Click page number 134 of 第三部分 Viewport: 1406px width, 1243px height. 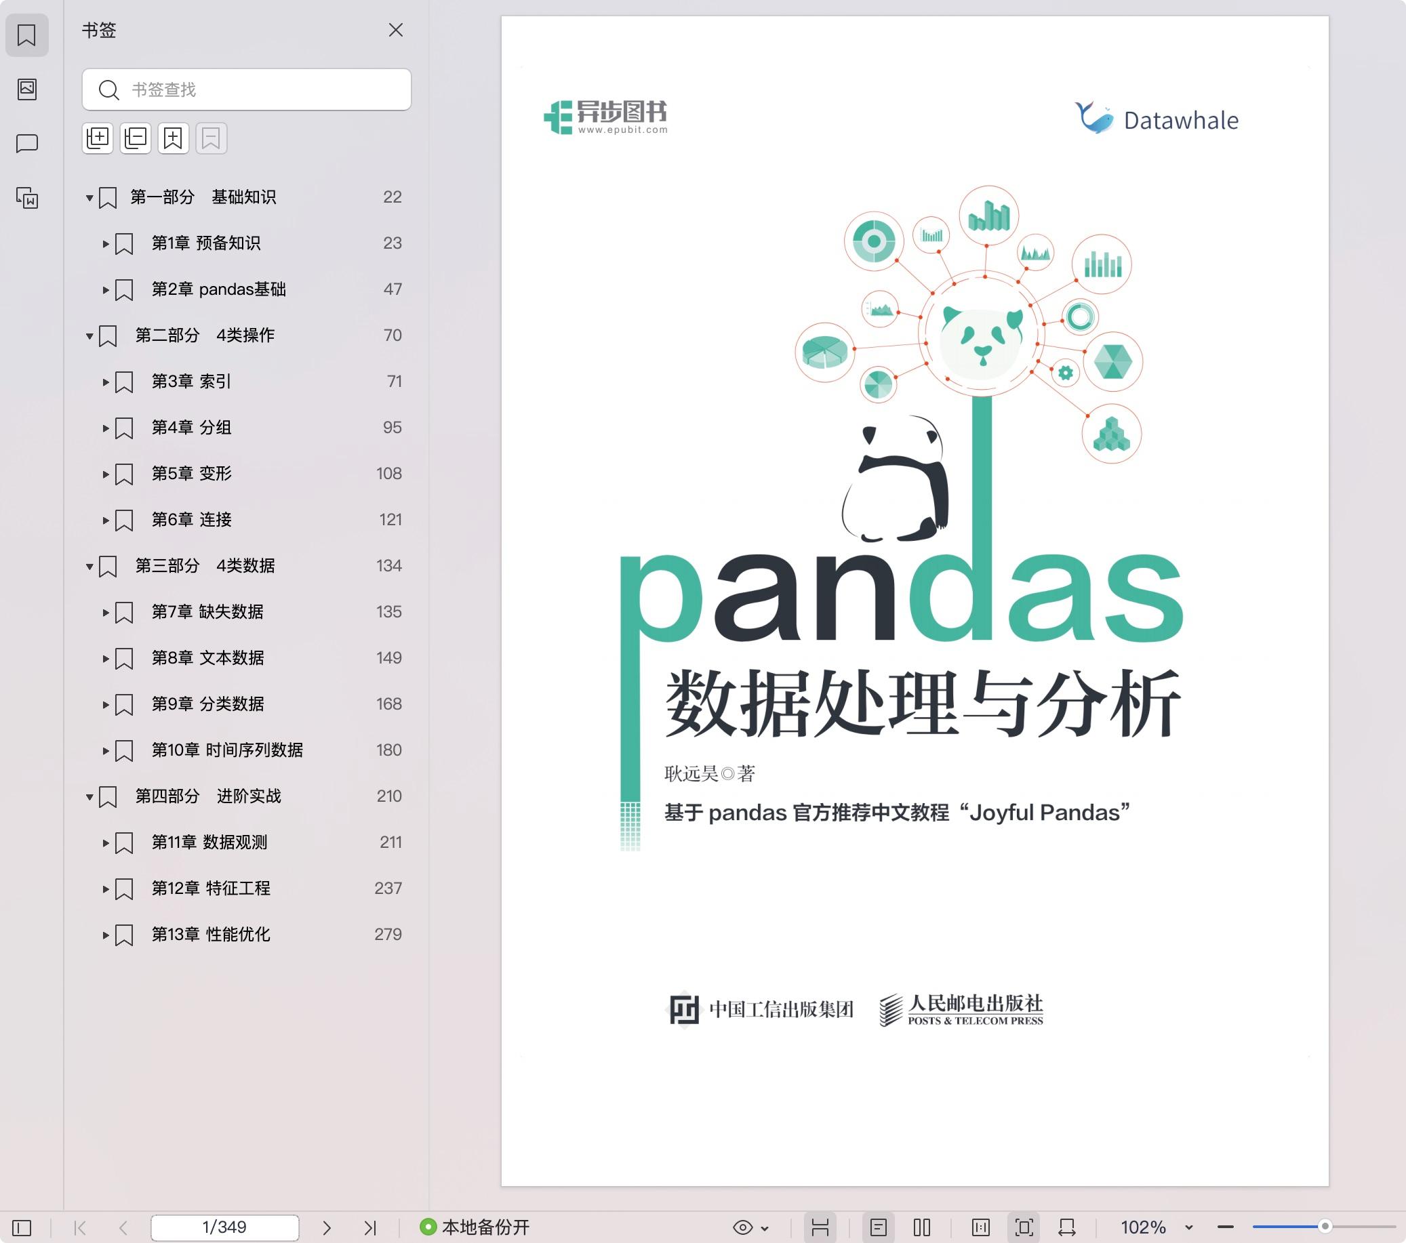388,566
